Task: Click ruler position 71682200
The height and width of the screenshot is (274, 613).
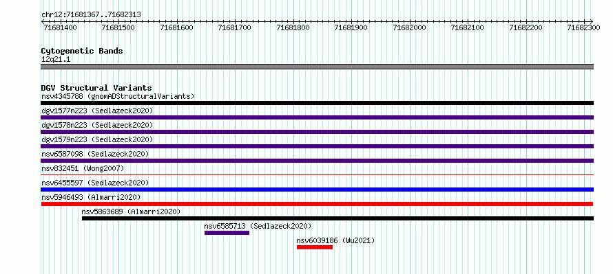Action: click(x=526, y=27)
